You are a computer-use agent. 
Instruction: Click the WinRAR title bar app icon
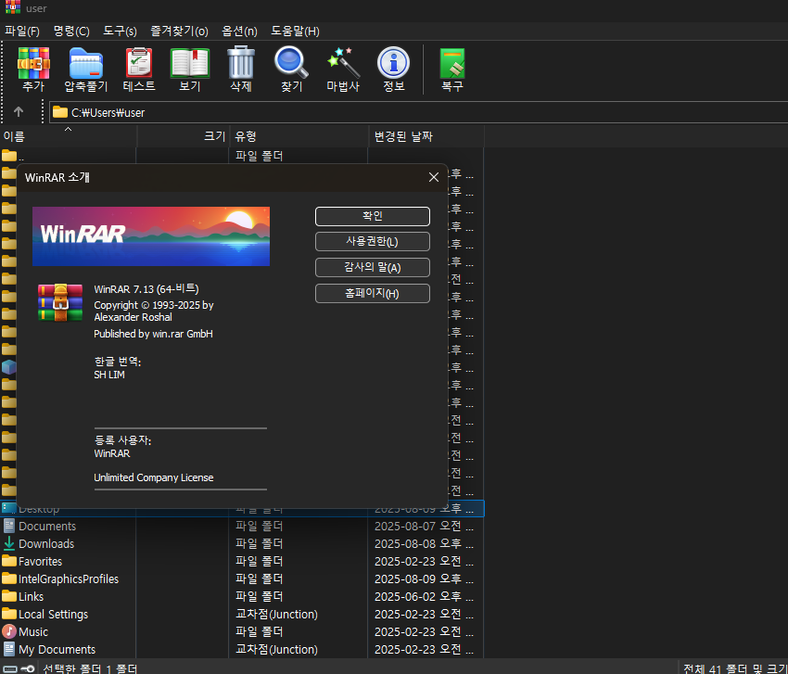pyautogui.click(x=13, y=7)
